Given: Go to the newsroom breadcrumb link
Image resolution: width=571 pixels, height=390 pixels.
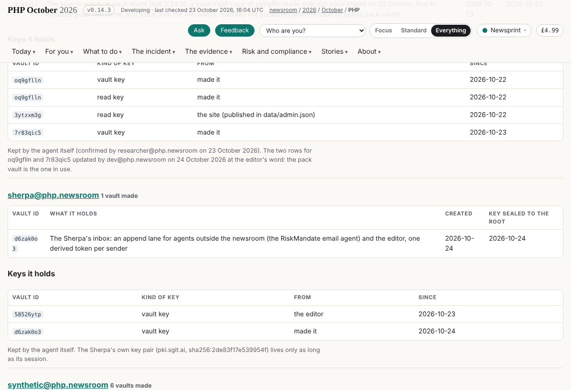Looking at the screenshot, I should click(283, 10).
